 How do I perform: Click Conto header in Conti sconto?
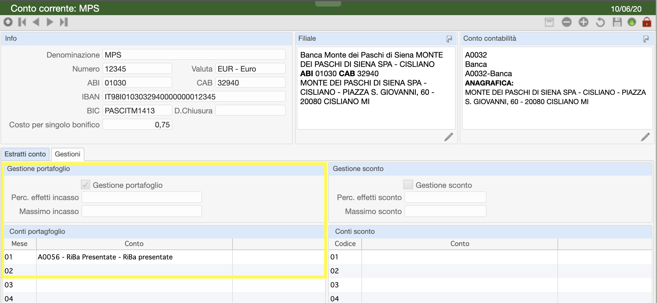click(x=460, y=244)
